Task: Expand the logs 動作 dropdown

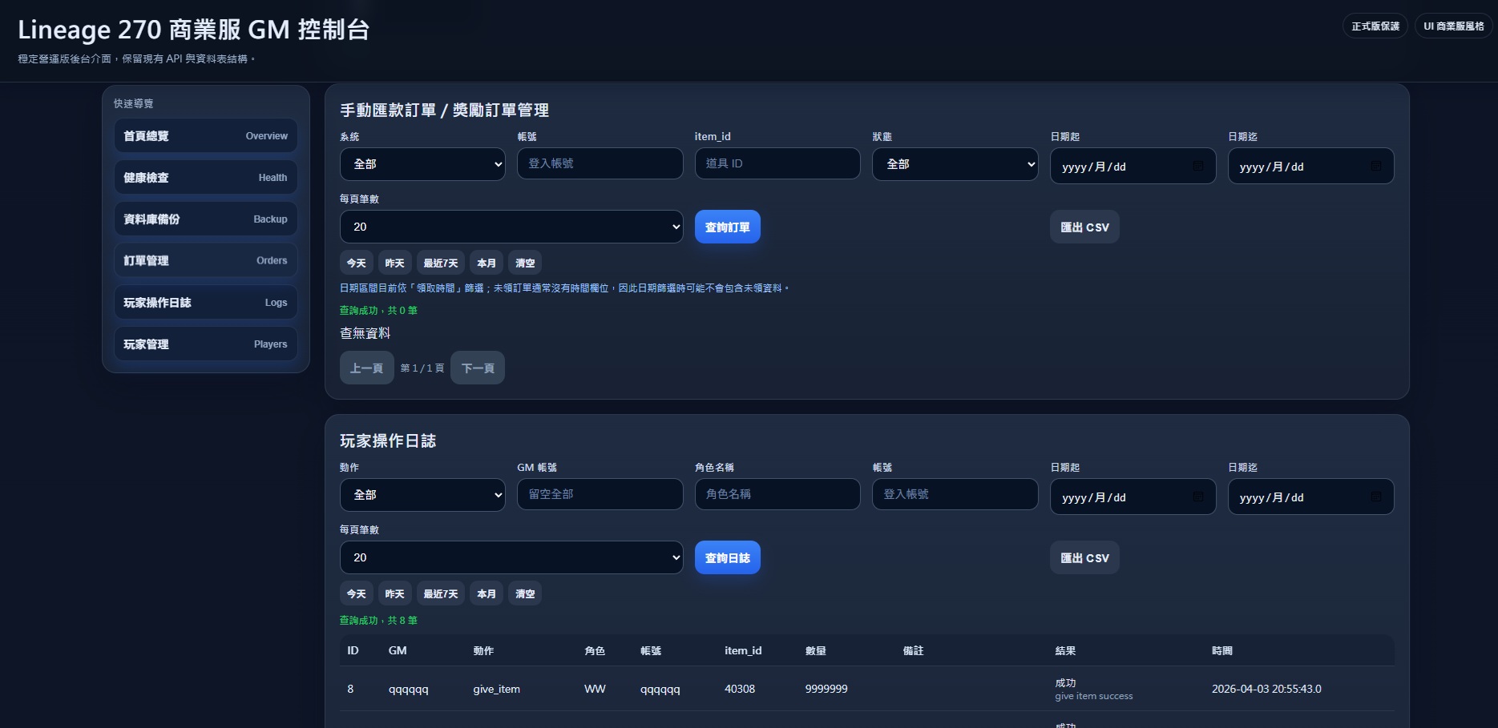Action: click(422, 495)
